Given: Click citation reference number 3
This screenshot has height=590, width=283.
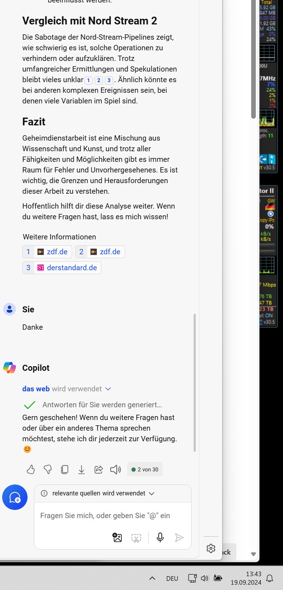Looking at the screenshot, I should [109, 80].
